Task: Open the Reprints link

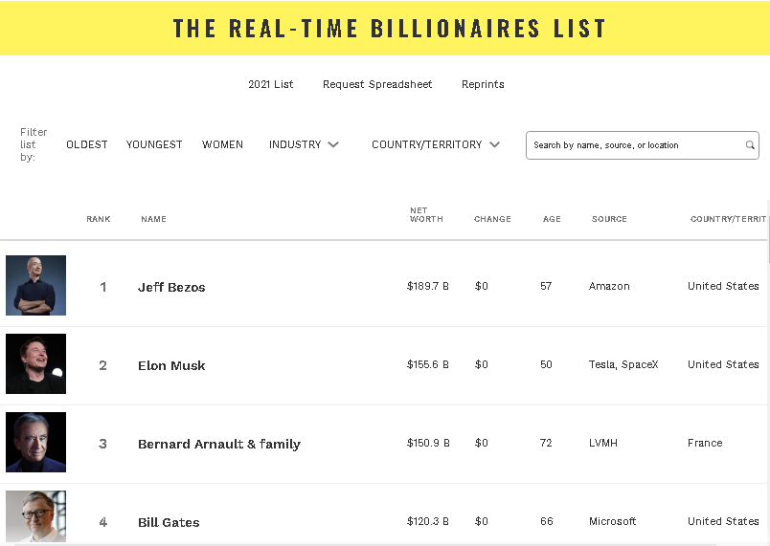Action: tap(483, 84)
